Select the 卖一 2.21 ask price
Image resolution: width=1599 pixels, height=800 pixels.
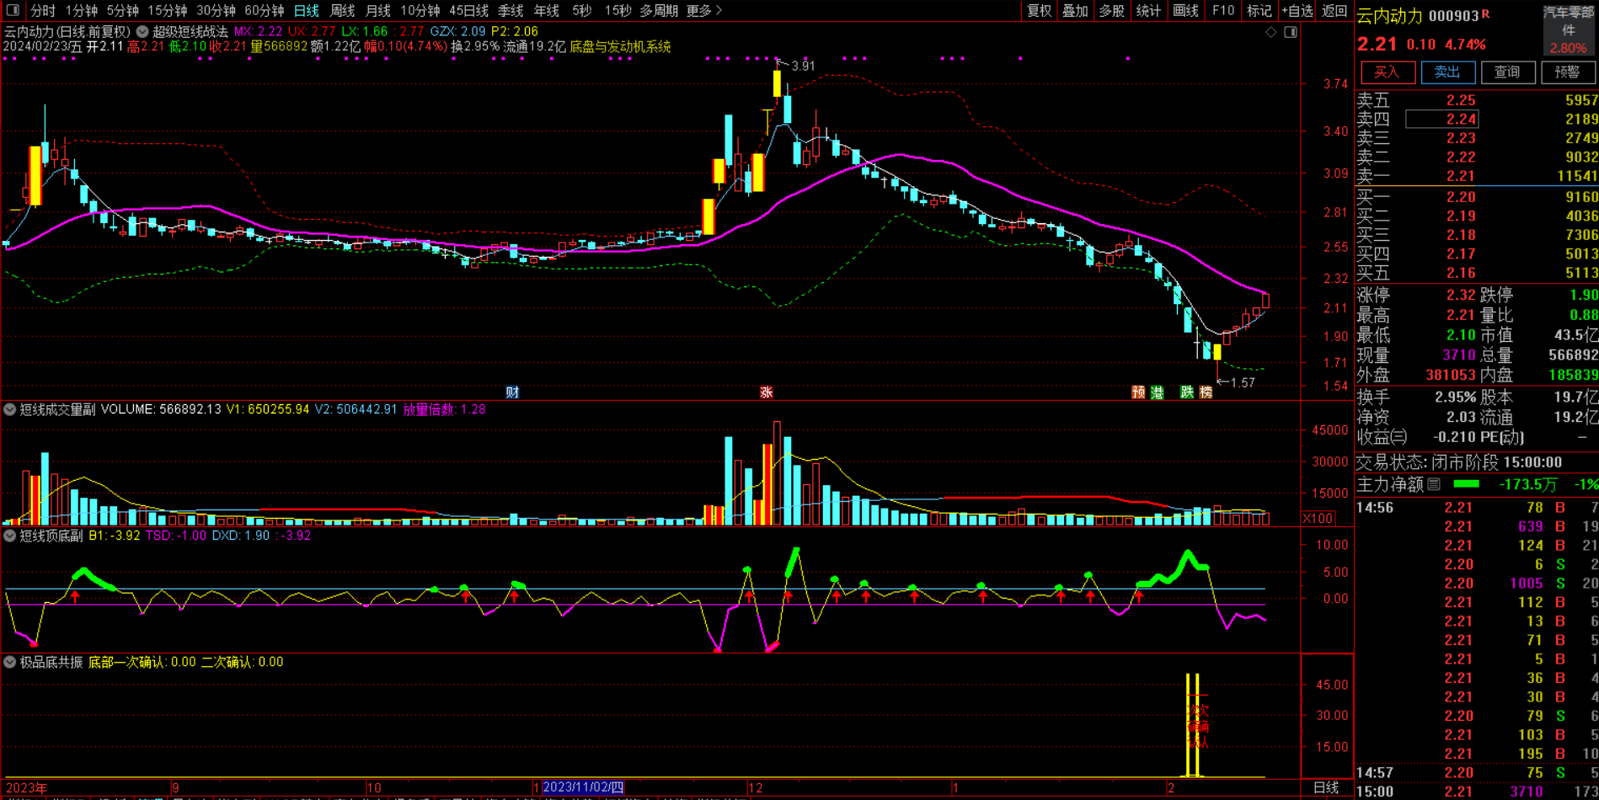[1461, 176]
